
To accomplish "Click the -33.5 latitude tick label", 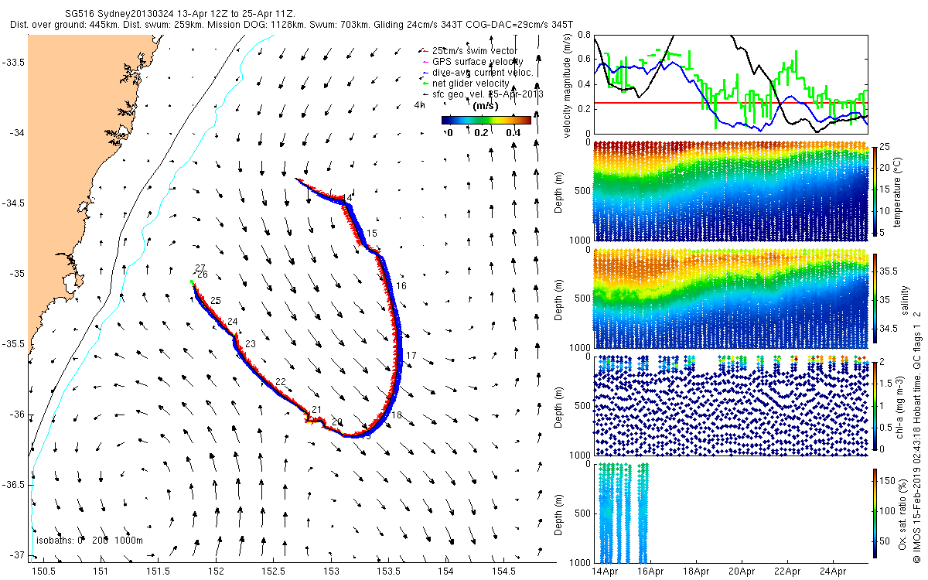I will pyautogui.click(x=13, y=63).
